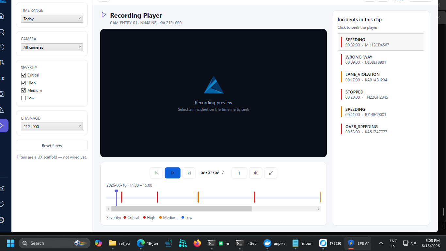The image size is (446, 251).
Task: Open the taskbar clock showing 5:03 PM
Action: [430, 243]
